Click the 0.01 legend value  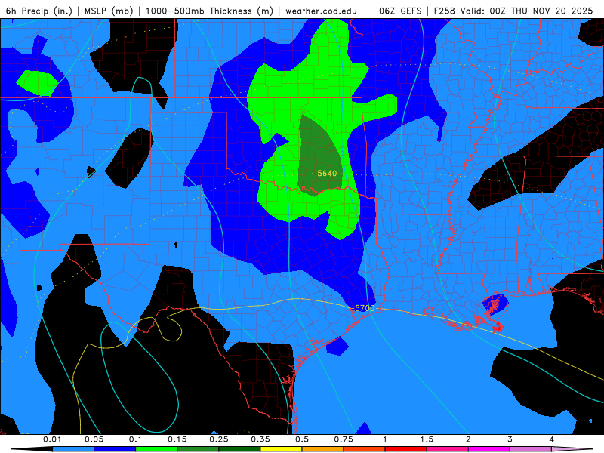point(52,439)
